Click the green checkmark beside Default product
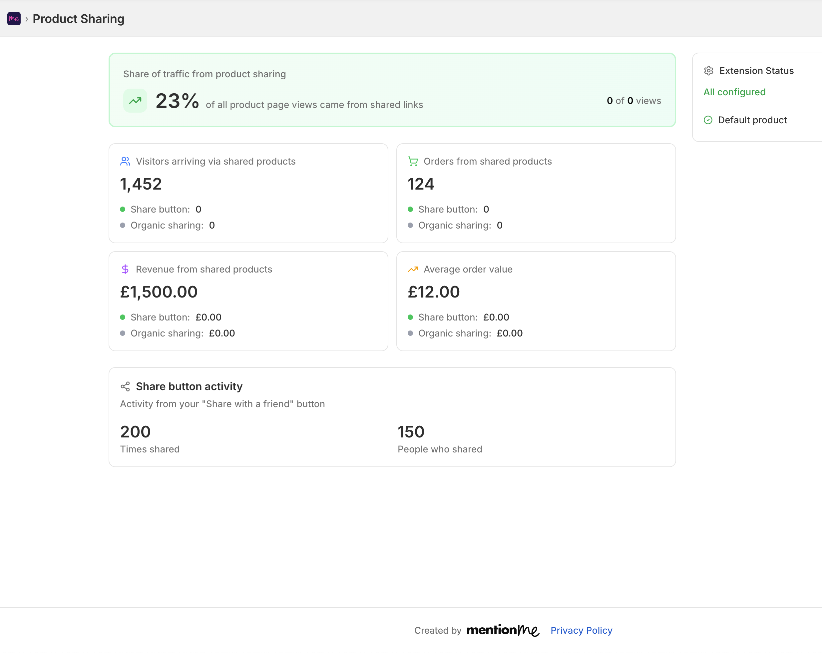Screen dimensions: 822x653 (x=708, y=120)
